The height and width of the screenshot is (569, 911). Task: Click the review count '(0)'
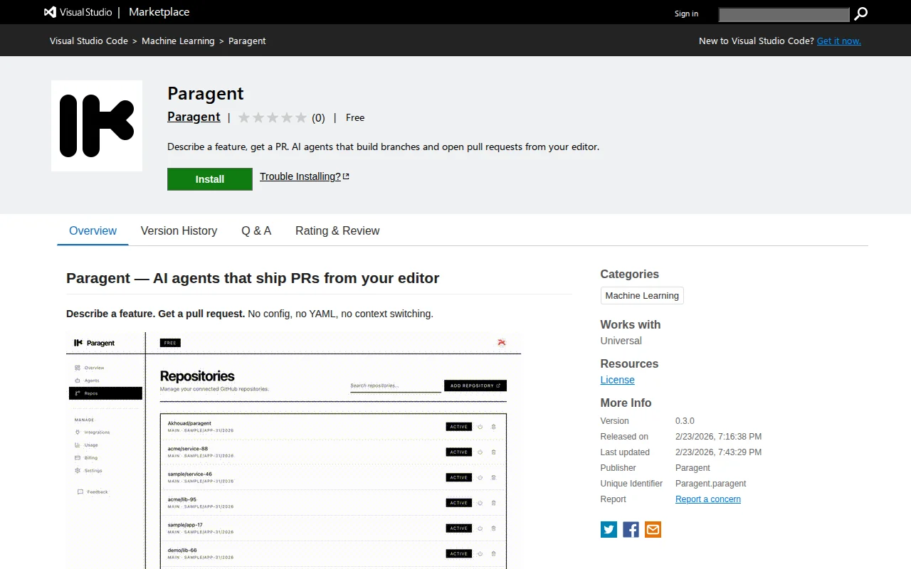[x=318, y=118]
